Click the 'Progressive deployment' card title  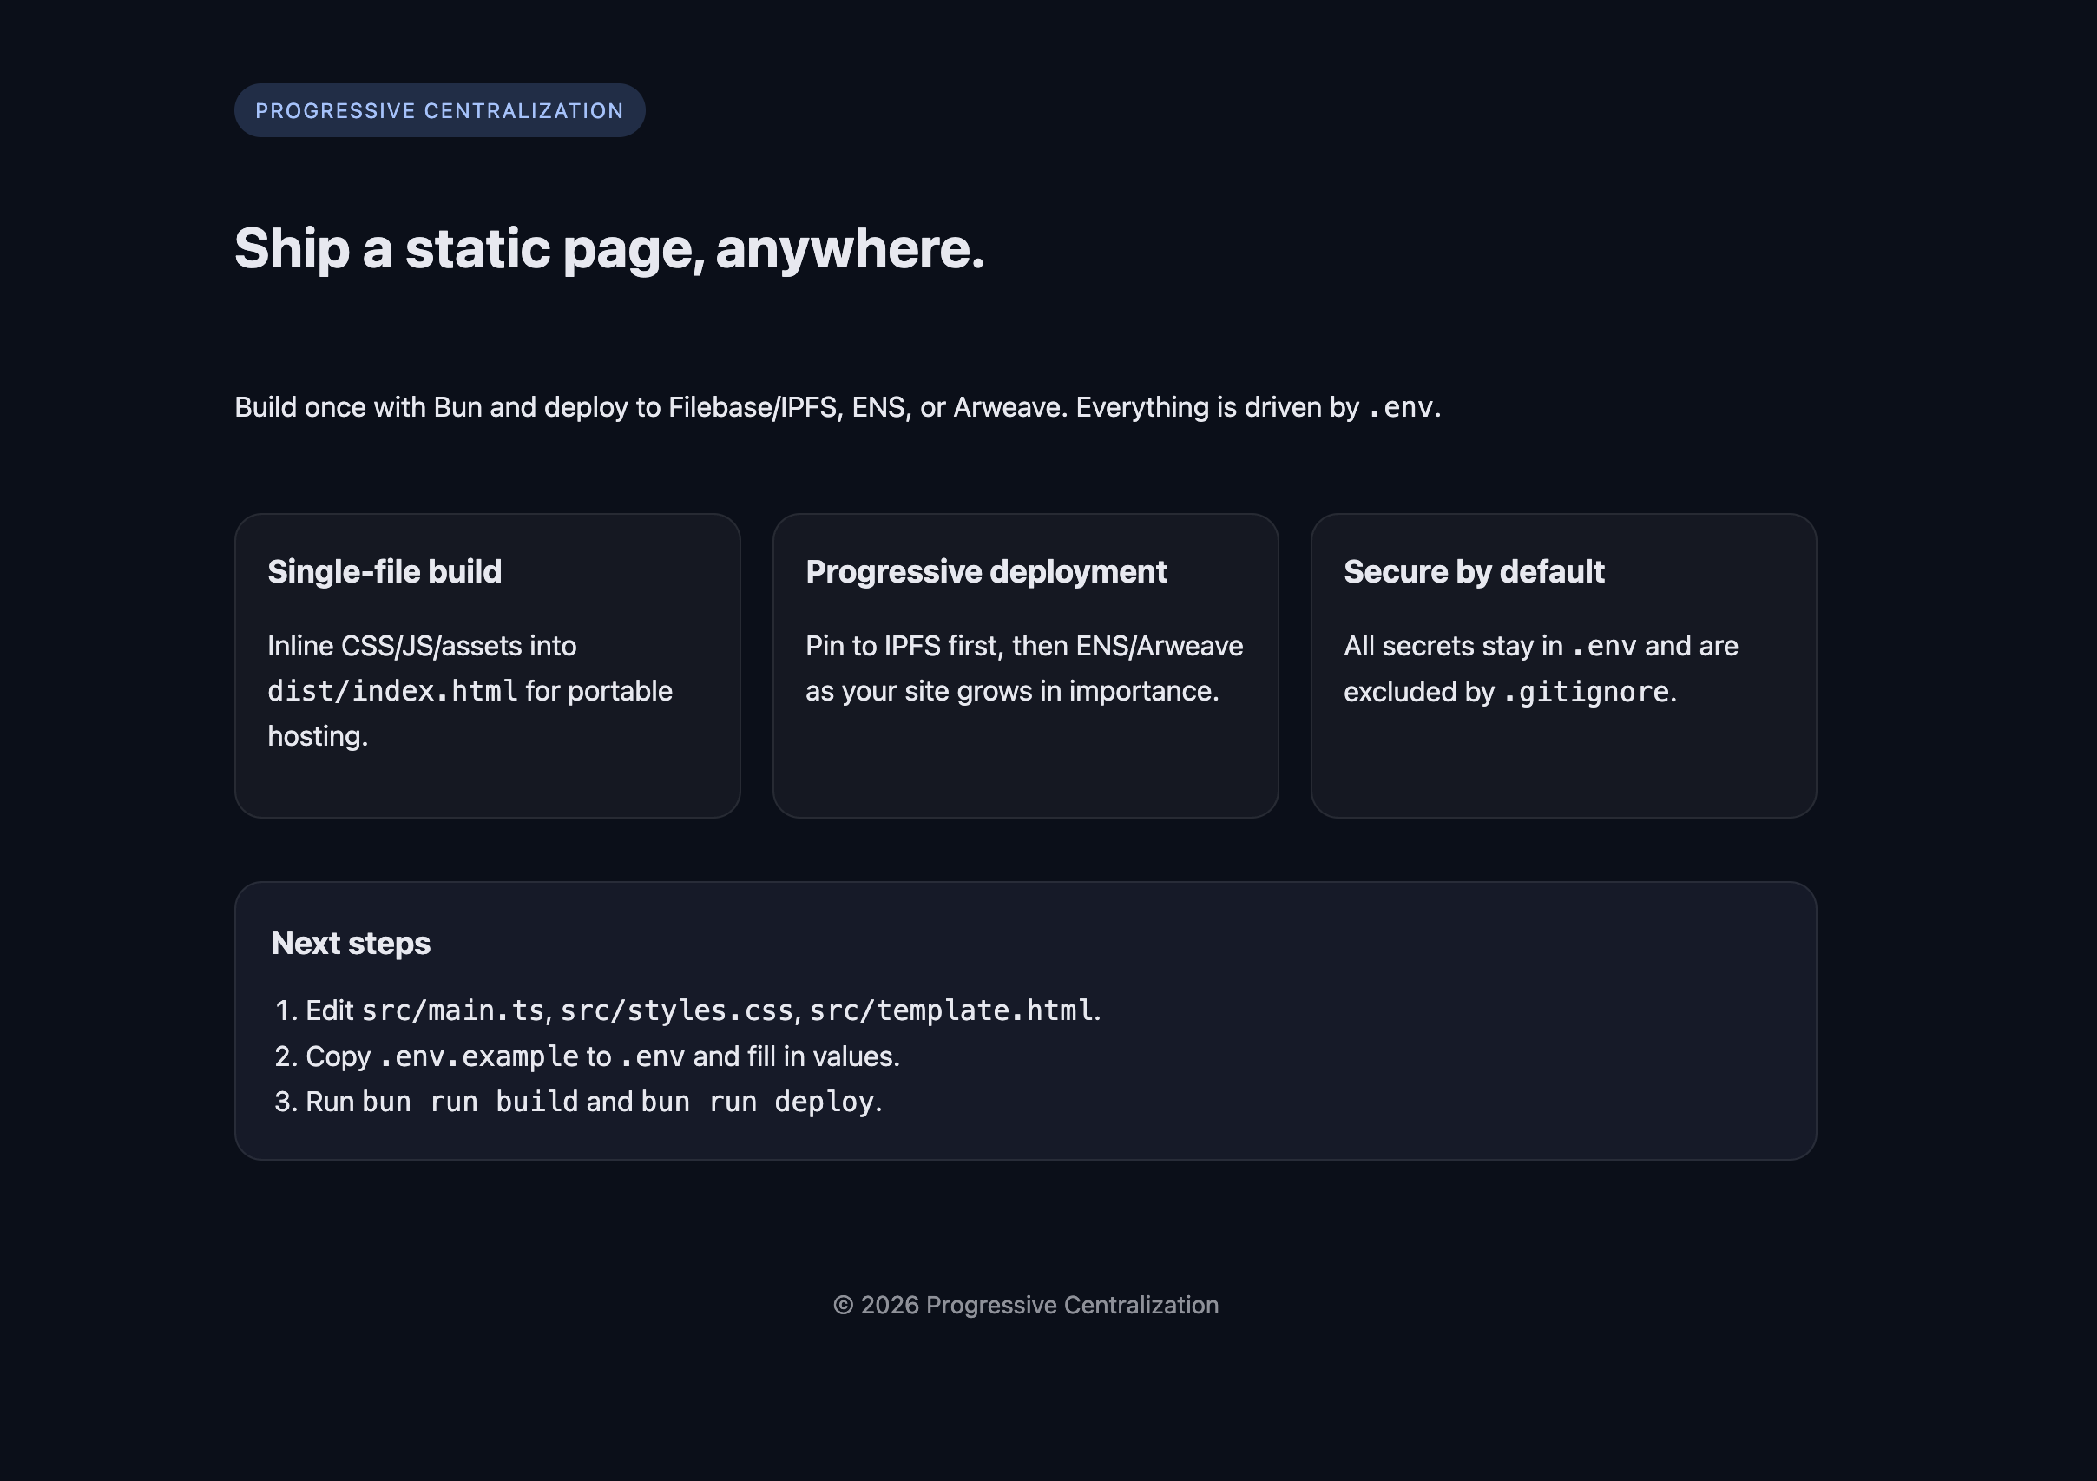(x=985, y=572)
